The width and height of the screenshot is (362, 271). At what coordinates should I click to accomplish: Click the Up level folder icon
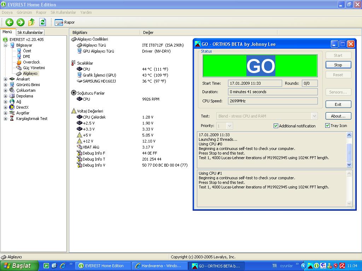[31, 22]
